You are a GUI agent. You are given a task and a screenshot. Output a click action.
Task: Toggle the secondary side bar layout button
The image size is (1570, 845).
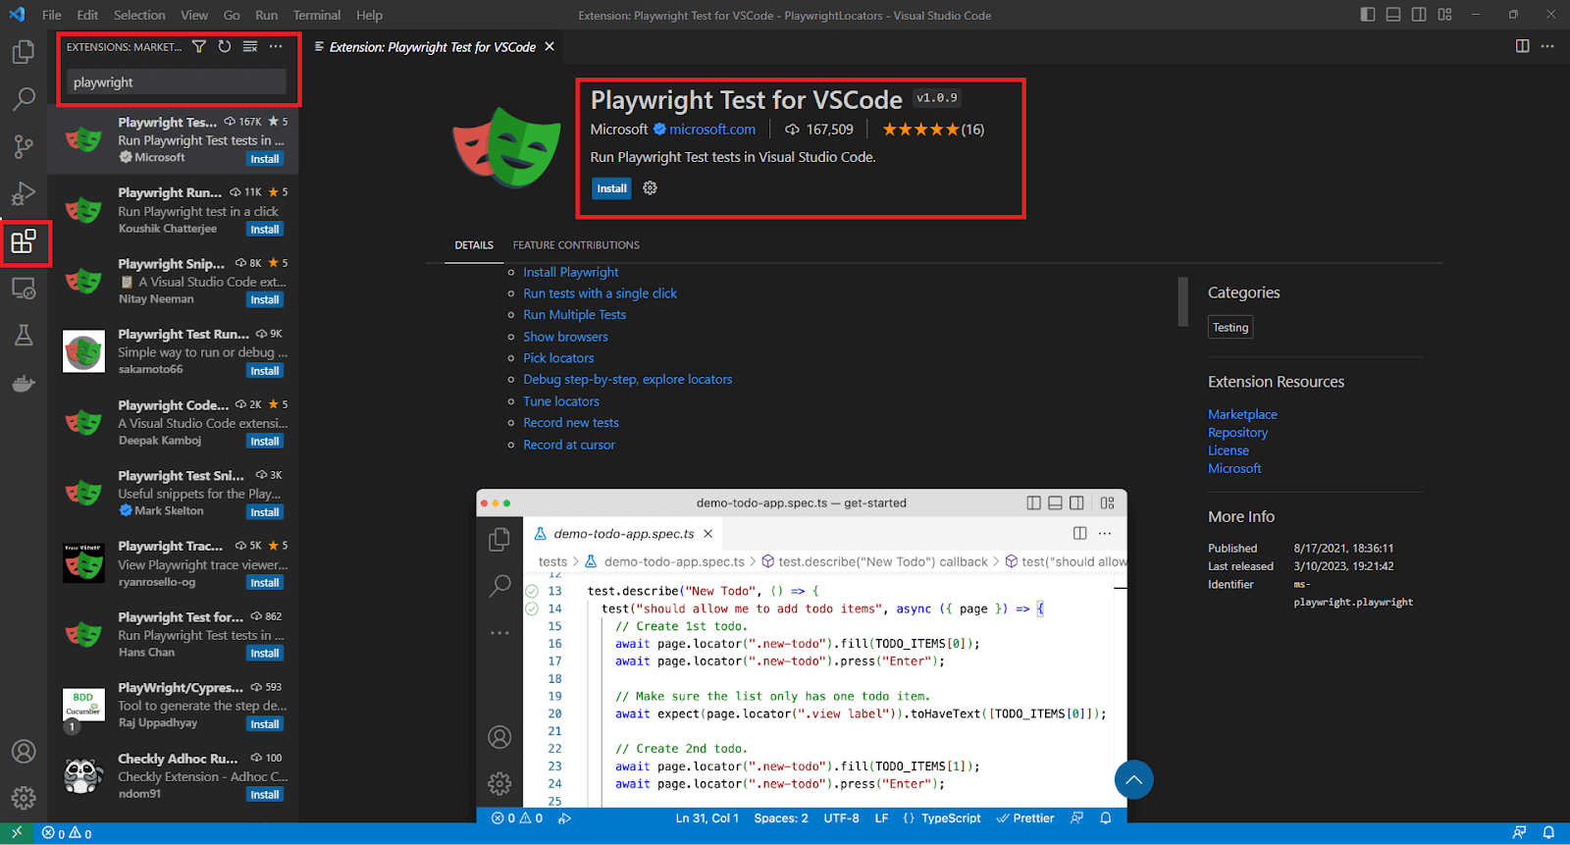coord(1419,15)
